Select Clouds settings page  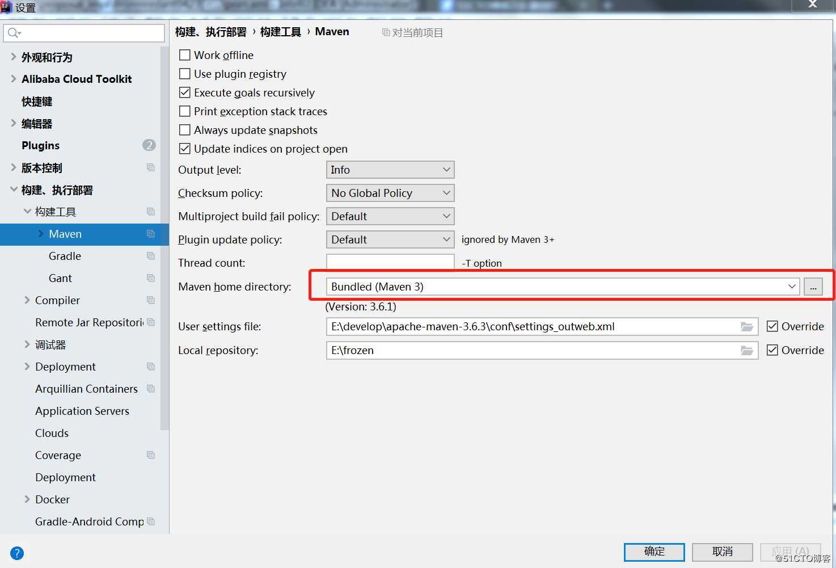pos(52,433)
